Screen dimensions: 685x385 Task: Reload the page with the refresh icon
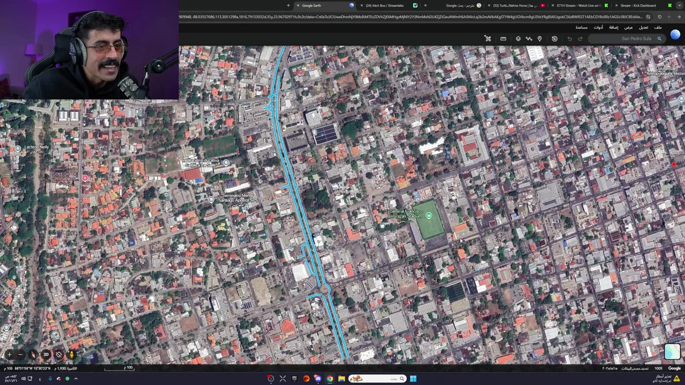point(659,17)
